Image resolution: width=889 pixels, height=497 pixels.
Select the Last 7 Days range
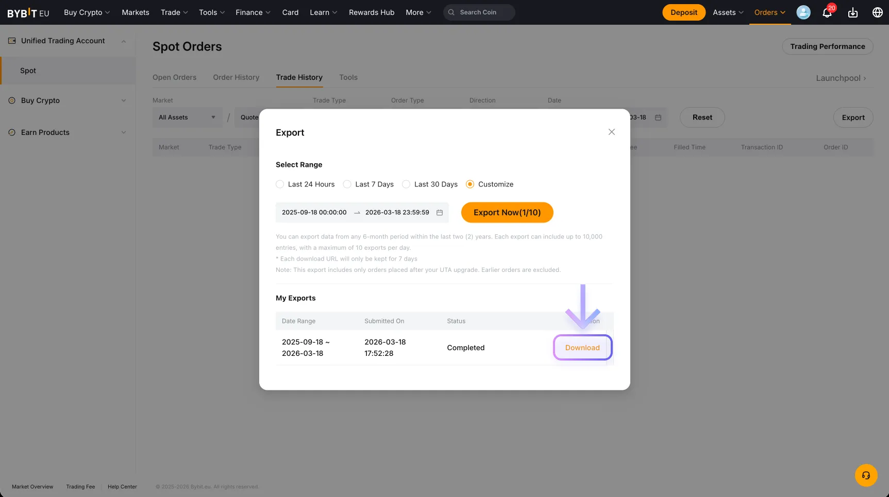coord(347,184)
